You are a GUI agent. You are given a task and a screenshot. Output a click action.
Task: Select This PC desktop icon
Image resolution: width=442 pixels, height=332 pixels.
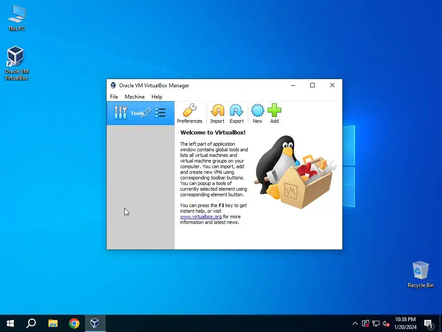pos(17,18)
